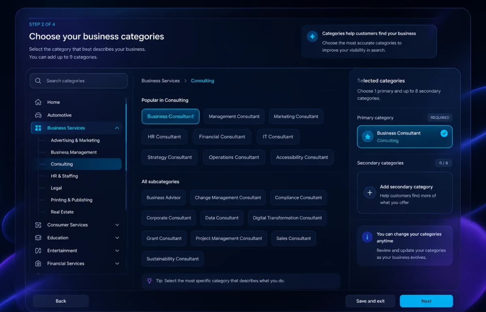Click Add secondary category text
Viewport: 486px width, 312px height.
406,187
